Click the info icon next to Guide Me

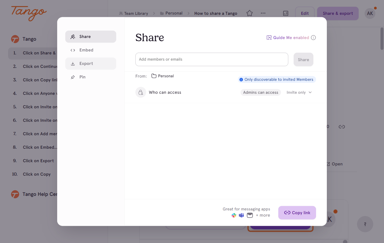tap(313, 38)
